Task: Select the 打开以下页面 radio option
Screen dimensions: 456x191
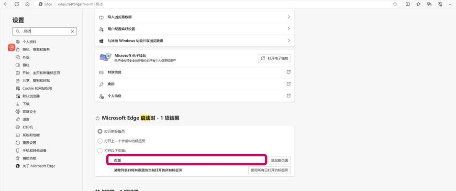Action: [100, 151]
